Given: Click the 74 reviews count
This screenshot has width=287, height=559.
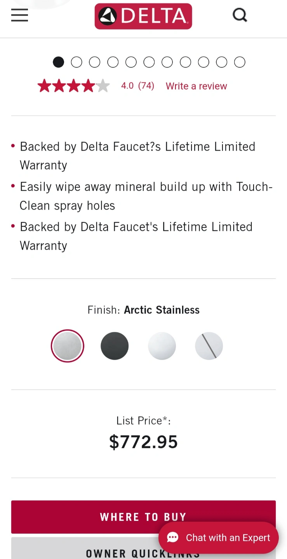Looking at the screenshot, I should 146,86.
